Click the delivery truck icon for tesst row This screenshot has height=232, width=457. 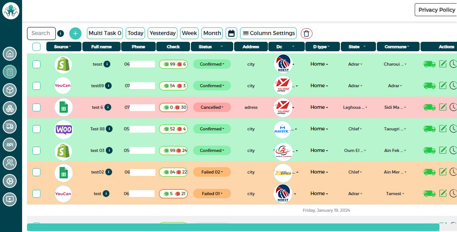click(429, 64)
